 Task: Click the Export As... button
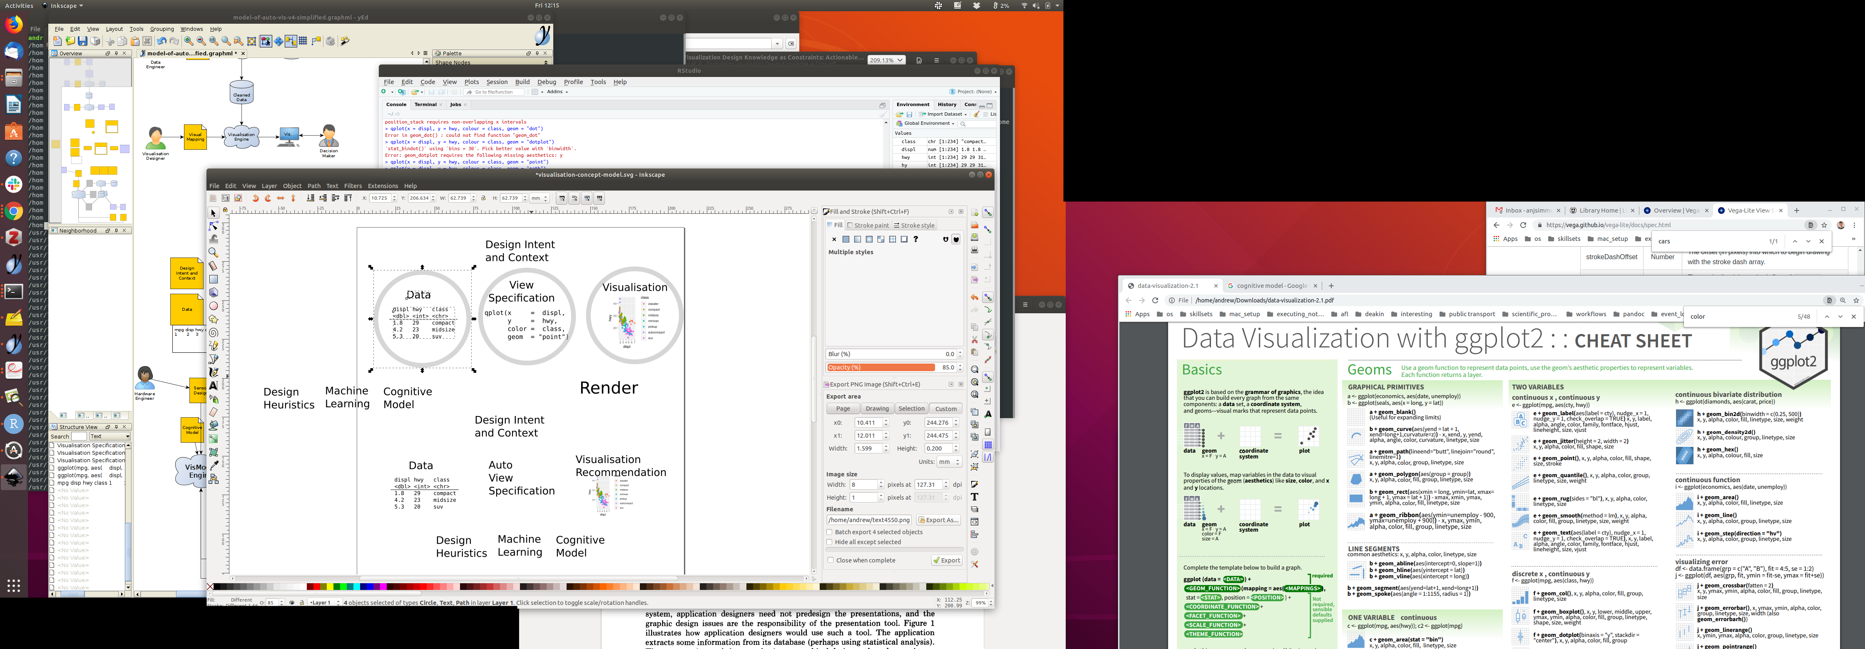click(x=938, y=520)
